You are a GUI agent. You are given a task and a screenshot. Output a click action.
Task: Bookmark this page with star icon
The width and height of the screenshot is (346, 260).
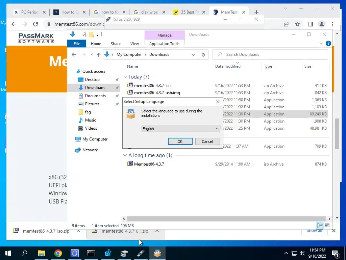point(297,24)
